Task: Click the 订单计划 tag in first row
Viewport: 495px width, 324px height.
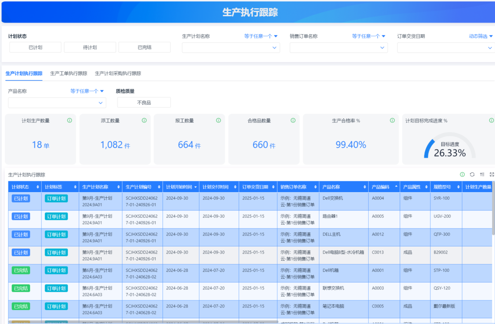Action: pyautogui.click(x=56, y=198)
